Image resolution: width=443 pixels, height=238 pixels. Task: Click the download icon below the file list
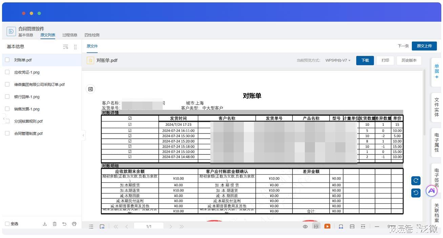tap(45, 224)
